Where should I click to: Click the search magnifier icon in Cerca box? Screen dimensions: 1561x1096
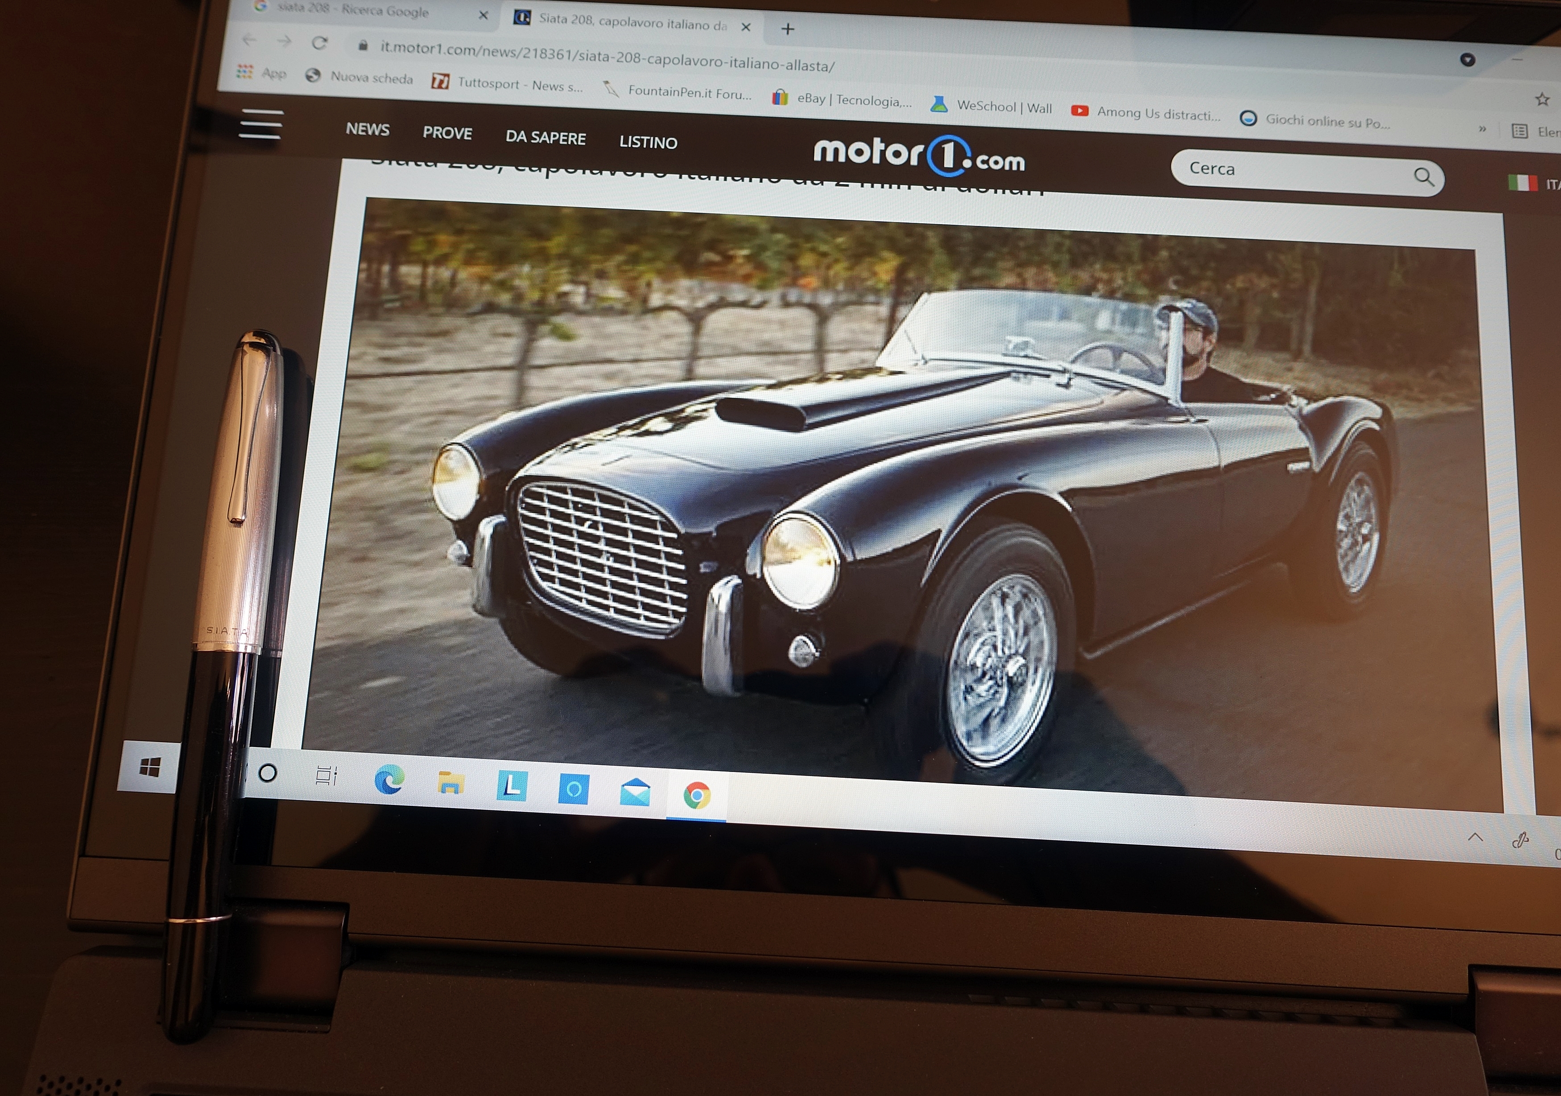(x=1423, y=177)
